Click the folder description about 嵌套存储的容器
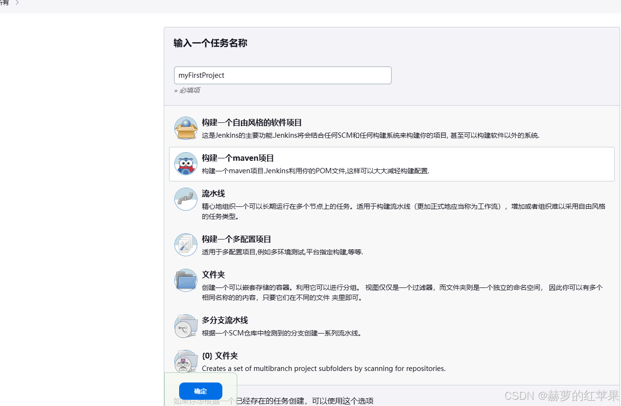The image size is (621, 406). [x=402, y=292]
